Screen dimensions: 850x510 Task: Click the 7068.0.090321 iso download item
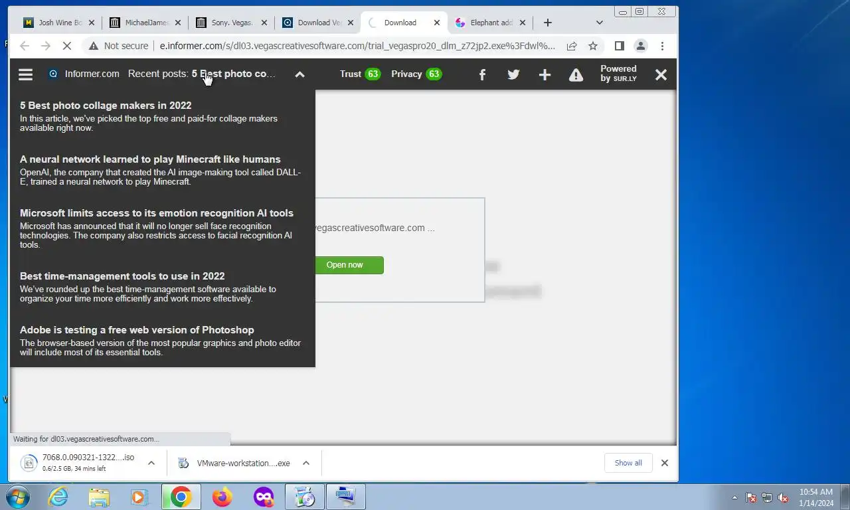point(80,463)
